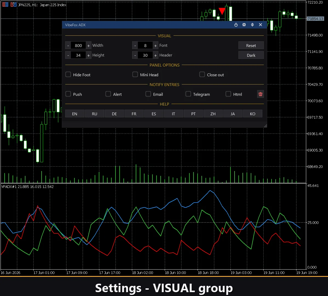Click the power icon in VibeFox ADX header

pyautogui.click(x=236, y=25)
